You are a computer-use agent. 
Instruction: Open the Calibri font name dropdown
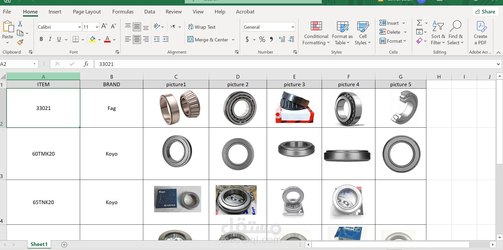tap(79, 27)
